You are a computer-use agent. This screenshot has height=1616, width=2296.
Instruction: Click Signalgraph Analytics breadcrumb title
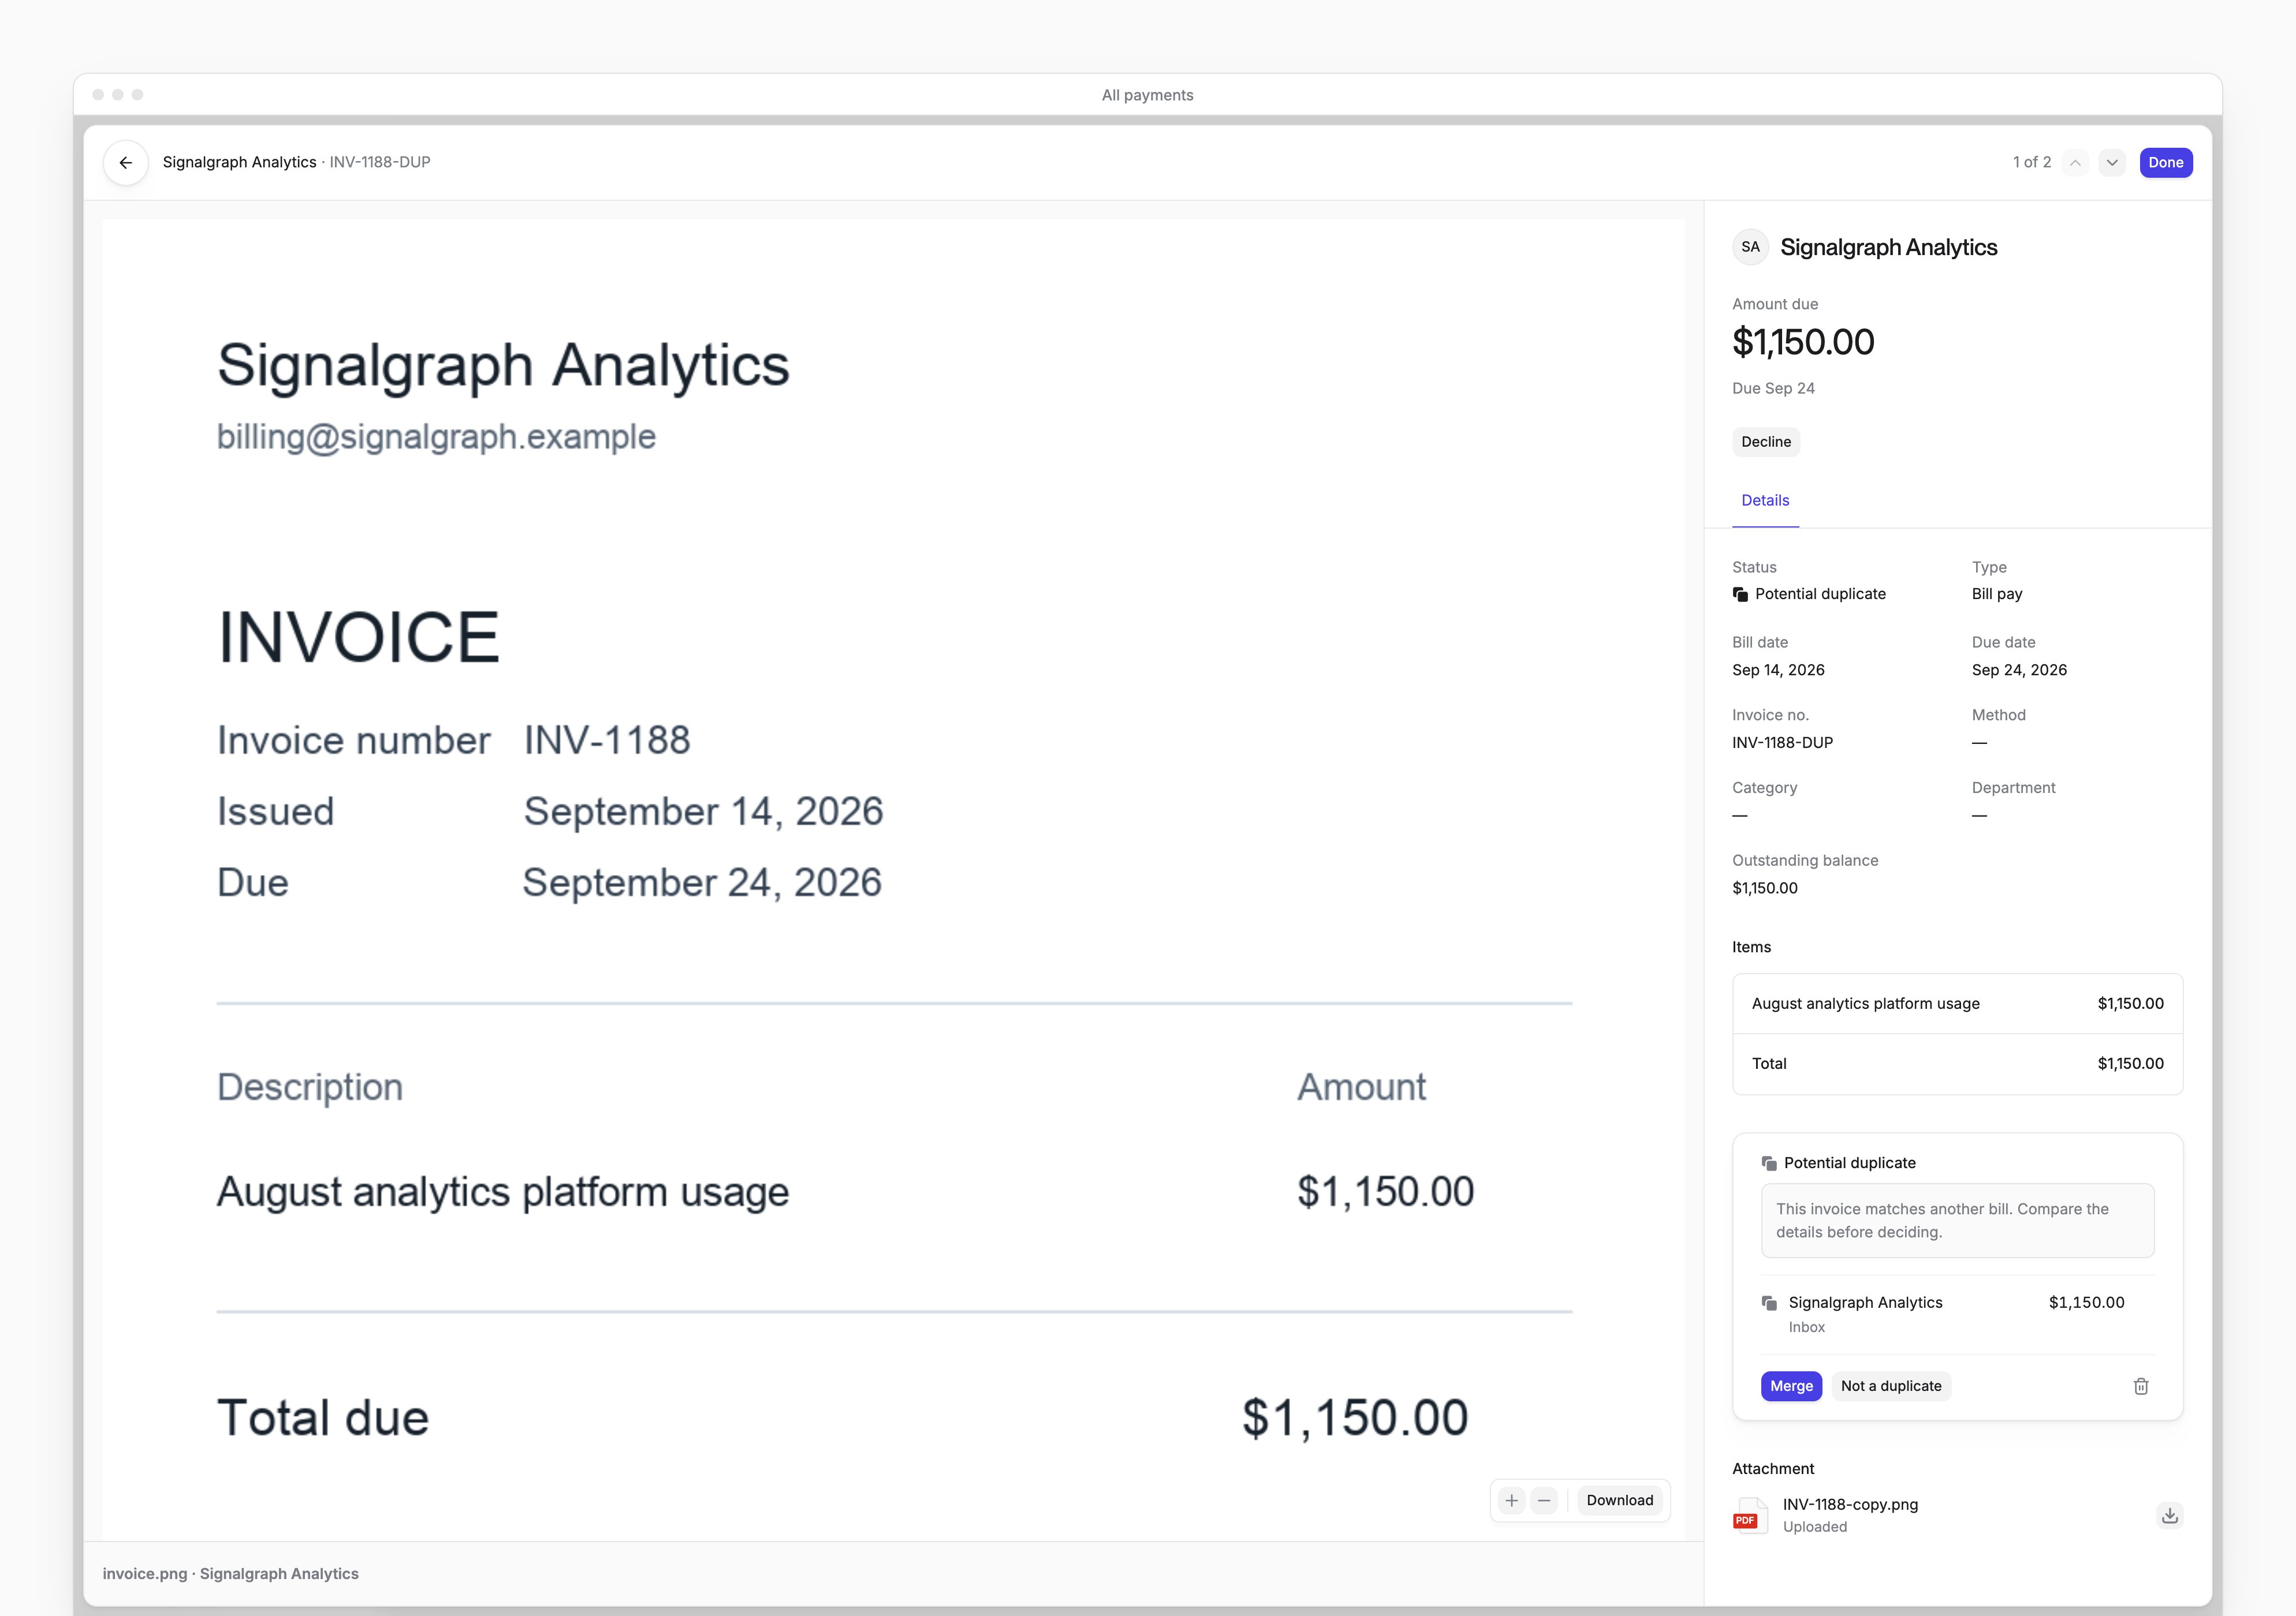[239, 162]
